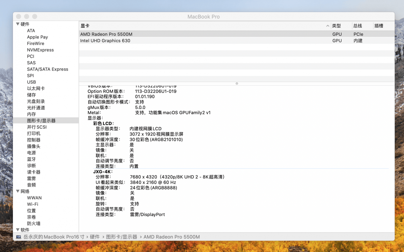
Task: Select 光纤通道 in the sidebar
Action: coord(36,108)
